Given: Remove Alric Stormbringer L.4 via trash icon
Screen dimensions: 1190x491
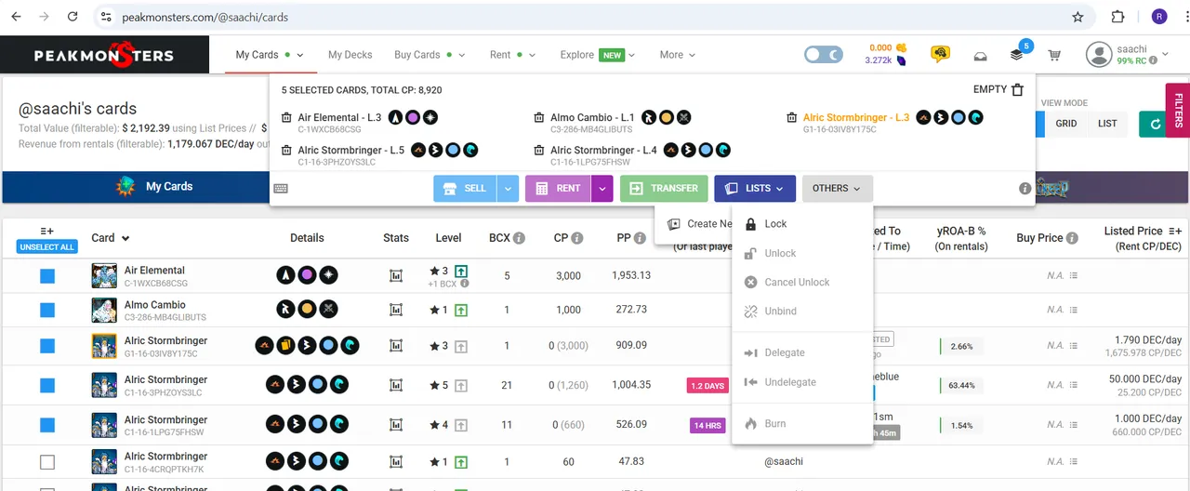Looking at the screenshot, I should 539,151.
